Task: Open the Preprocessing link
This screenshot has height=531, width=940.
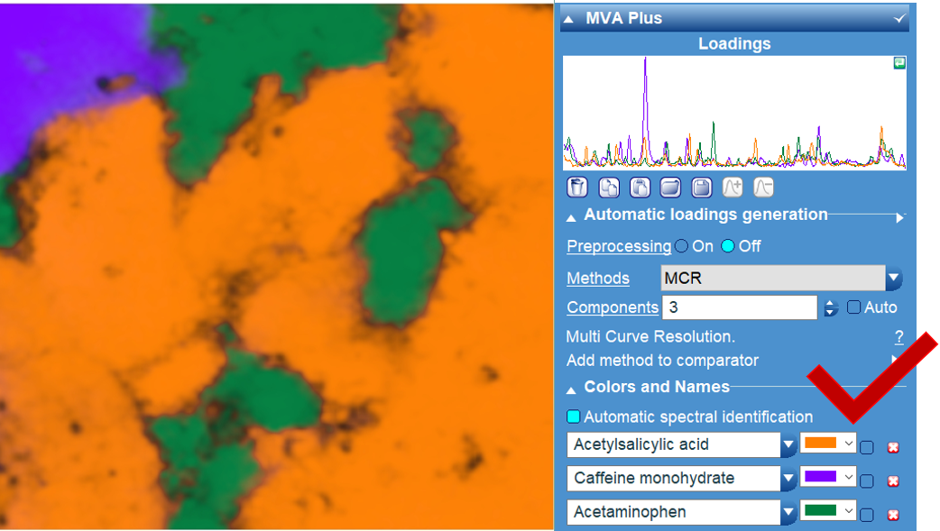Action: coord(618,246)
